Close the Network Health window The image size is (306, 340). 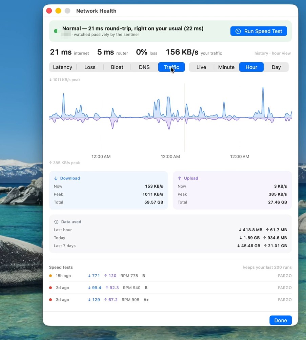[49, 10]
